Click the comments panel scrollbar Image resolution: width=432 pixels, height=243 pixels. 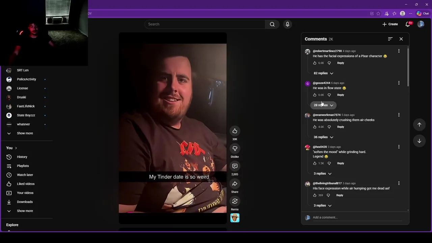coord(408,67)
